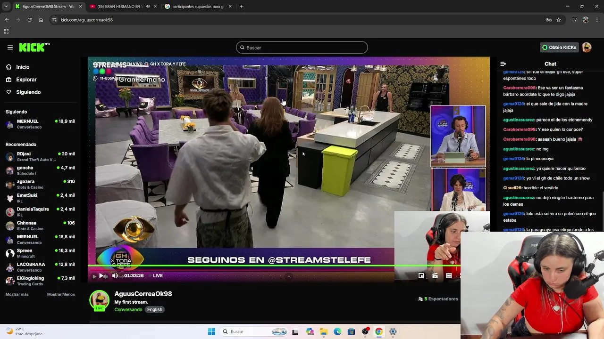The width and height of the screenshot is (604, 339).
Task: Switch to OBS Studio on taskbar
Action: [x=365, y=331]
